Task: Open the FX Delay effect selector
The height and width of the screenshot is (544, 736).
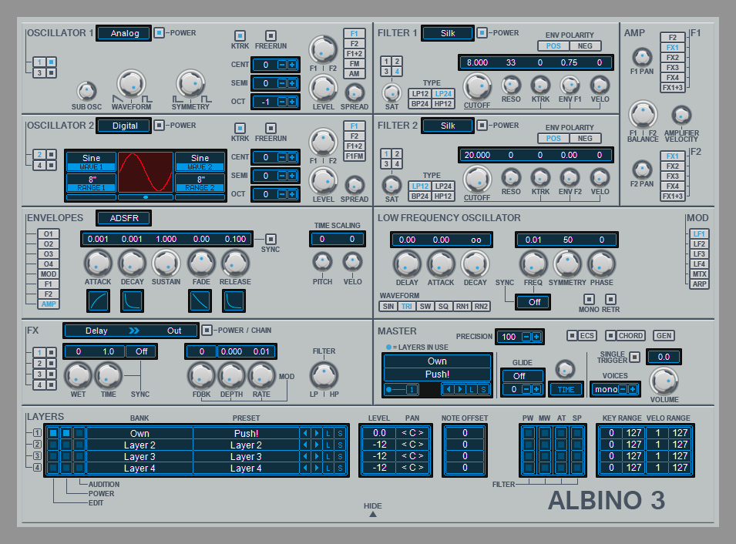Action: (96, 331)
